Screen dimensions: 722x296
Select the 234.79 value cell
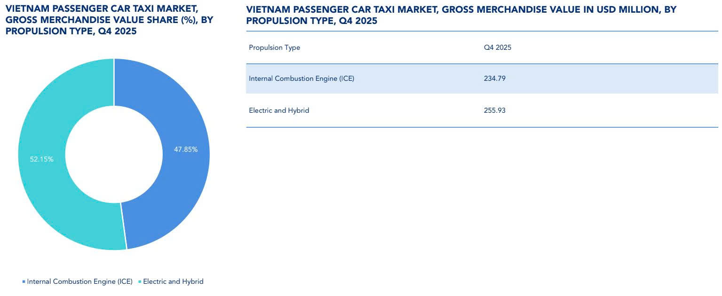tap(494, 78)
